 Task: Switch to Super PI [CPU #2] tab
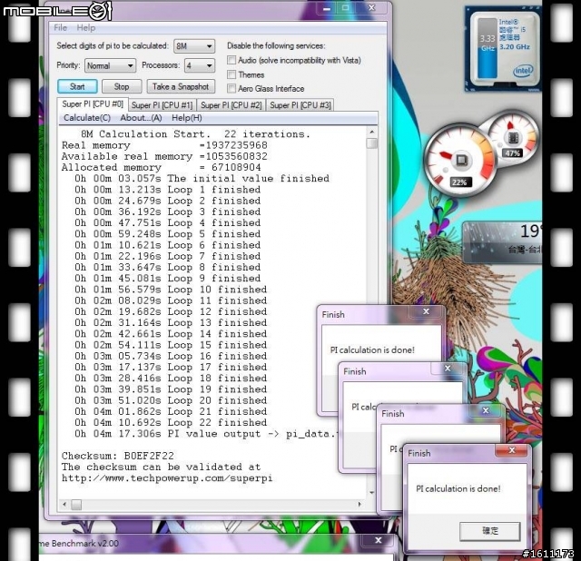tap(231, 105)
